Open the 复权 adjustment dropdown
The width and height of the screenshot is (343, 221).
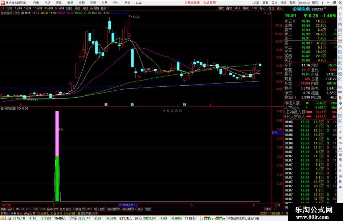[x=221, y=8]
